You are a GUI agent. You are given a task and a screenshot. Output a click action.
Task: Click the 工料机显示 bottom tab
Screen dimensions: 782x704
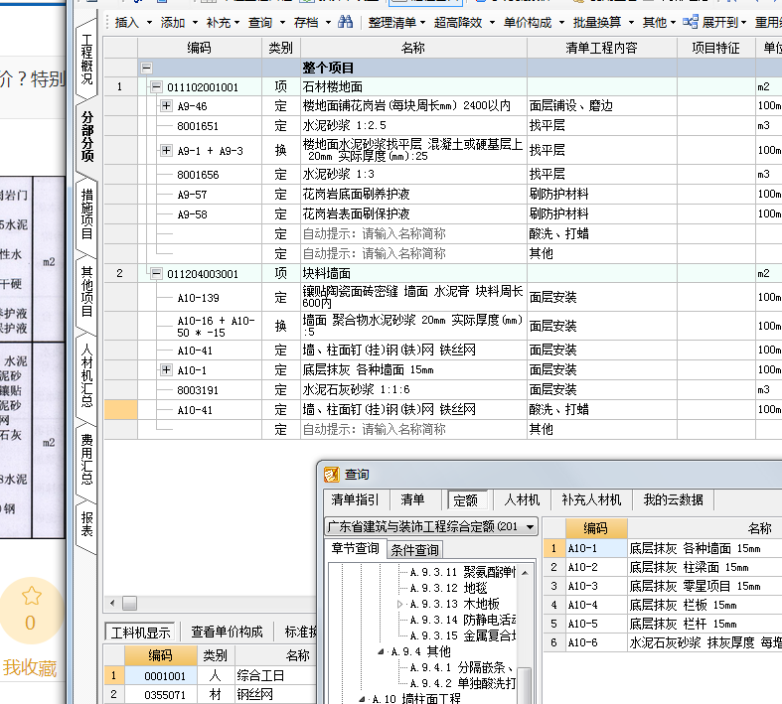pyautogui.click(x=141, y=633)
